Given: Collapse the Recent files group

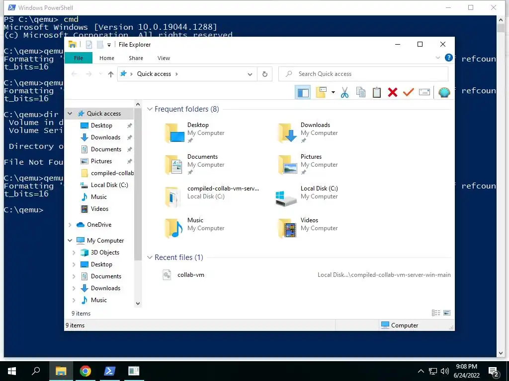Looking at the screenshot, I should click(x=150, y=257).
